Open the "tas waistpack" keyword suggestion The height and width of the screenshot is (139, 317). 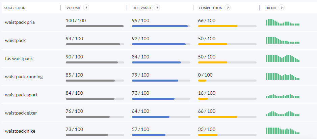click(19, 58)
